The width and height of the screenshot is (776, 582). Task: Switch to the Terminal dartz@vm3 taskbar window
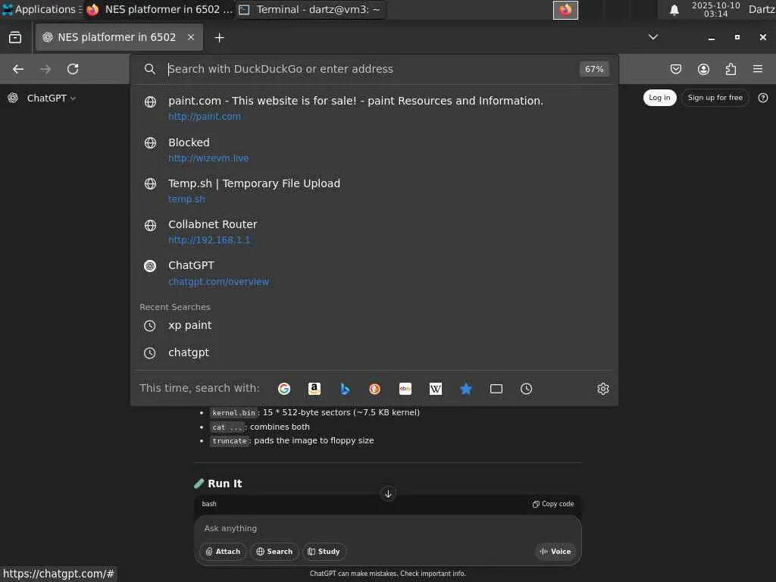[x=310, y=9]
